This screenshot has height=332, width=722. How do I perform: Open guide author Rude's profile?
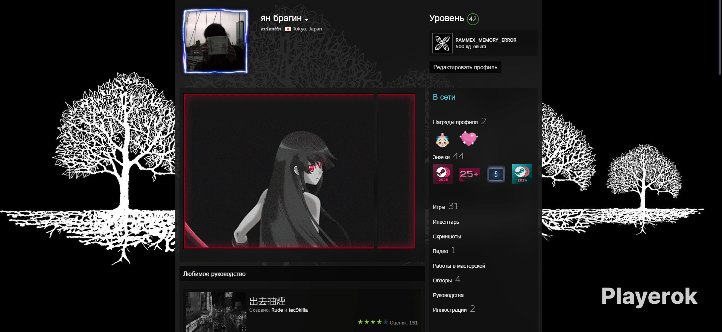point(277,310)
